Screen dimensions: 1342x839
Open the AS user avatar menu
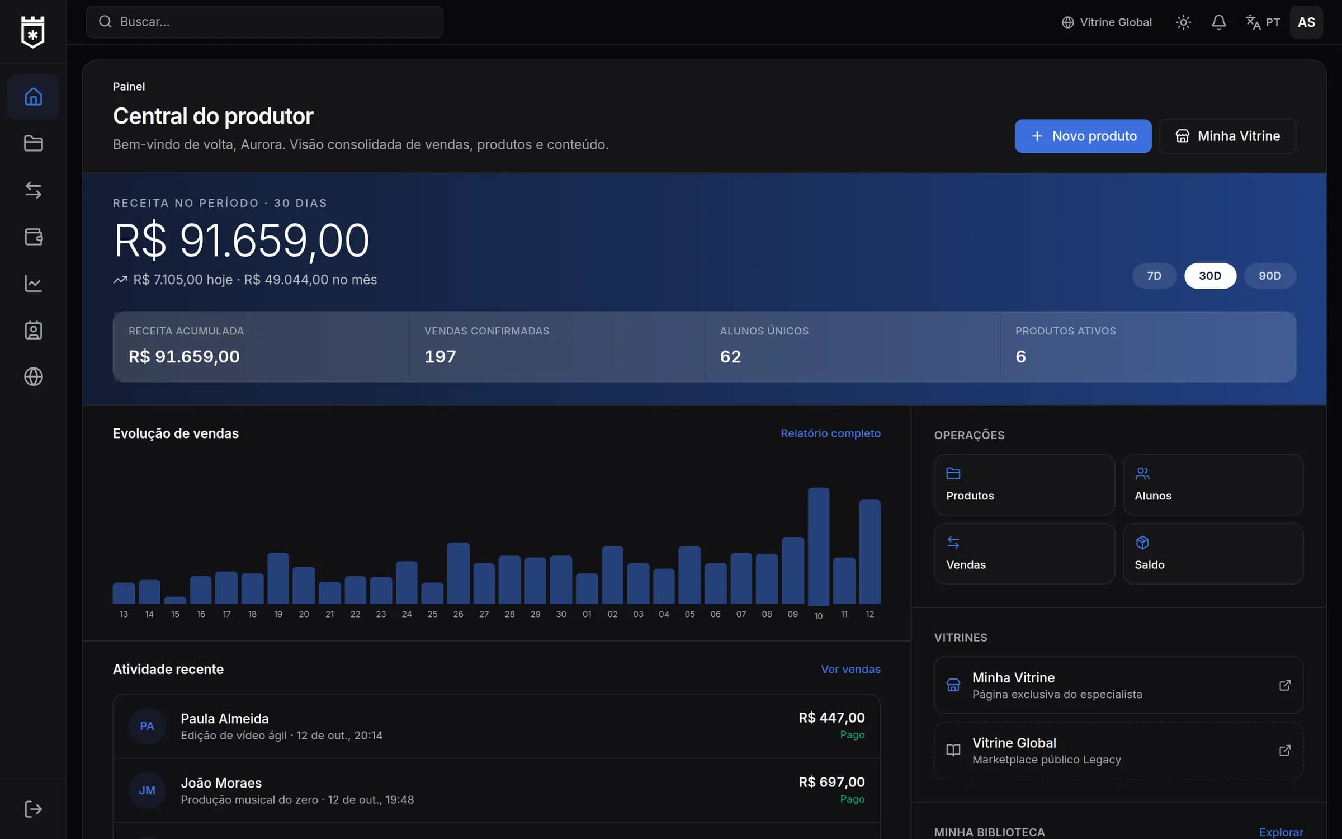(1306, 22)
